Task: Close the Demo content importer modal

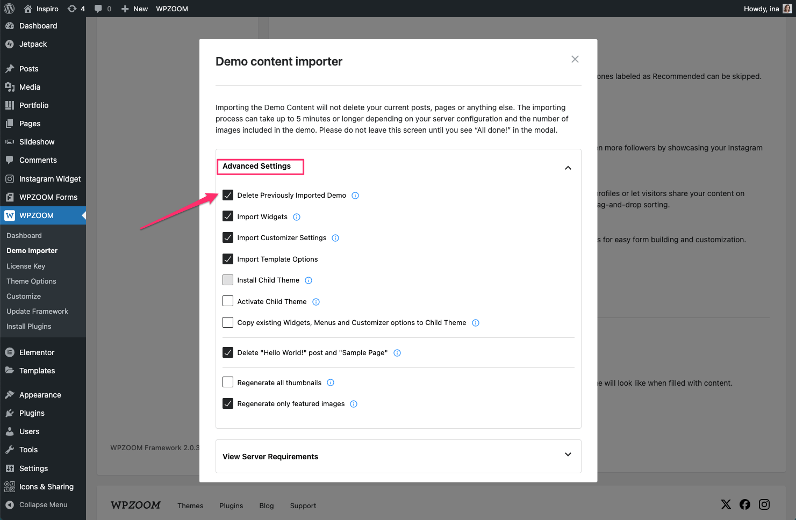Action: [575, 59]
